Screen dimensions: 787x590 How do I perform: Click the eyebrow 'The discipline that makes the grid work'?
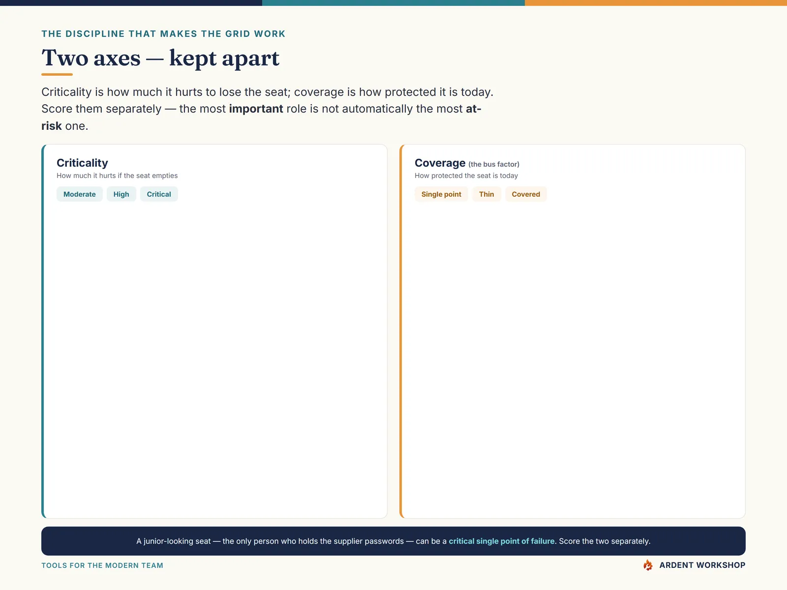[x=163, y=34]
